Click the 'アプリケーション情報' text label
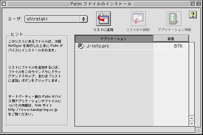Viewport: 203px width, 135px height. [174, 30]
